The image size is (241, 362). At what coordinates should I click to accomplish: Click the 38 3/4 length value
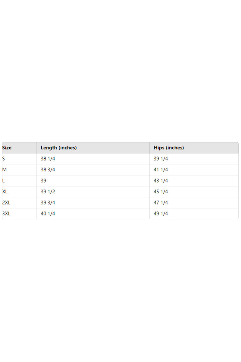click(48, 170)
